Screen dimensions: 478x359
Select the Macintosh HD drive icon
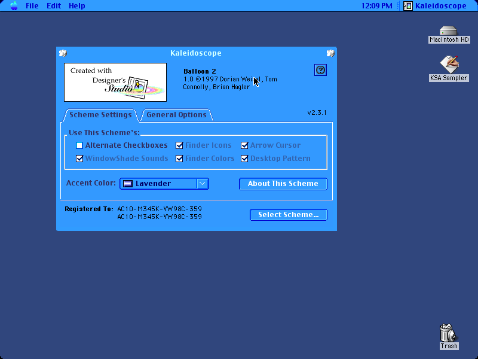pyautogui.click(x=449, y=35)
